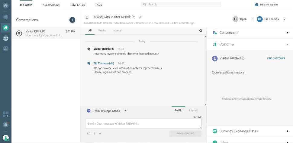Open the Home icon in left sidebar
The height and width of the screenshot is (143, 293).
coord(6,6)
